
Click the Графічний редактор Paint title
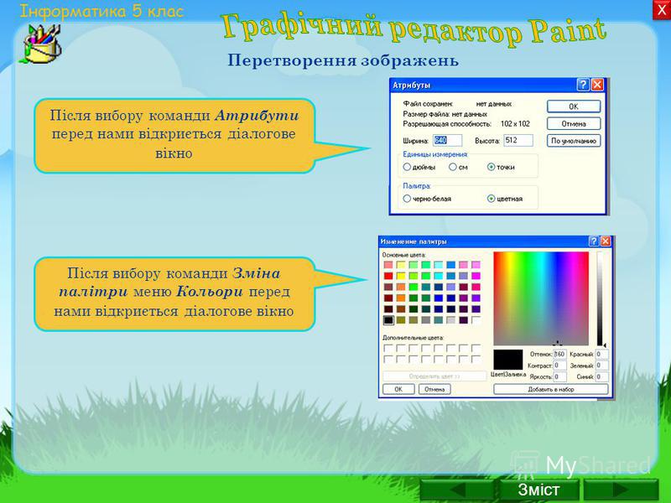click(x=414, y=28)
